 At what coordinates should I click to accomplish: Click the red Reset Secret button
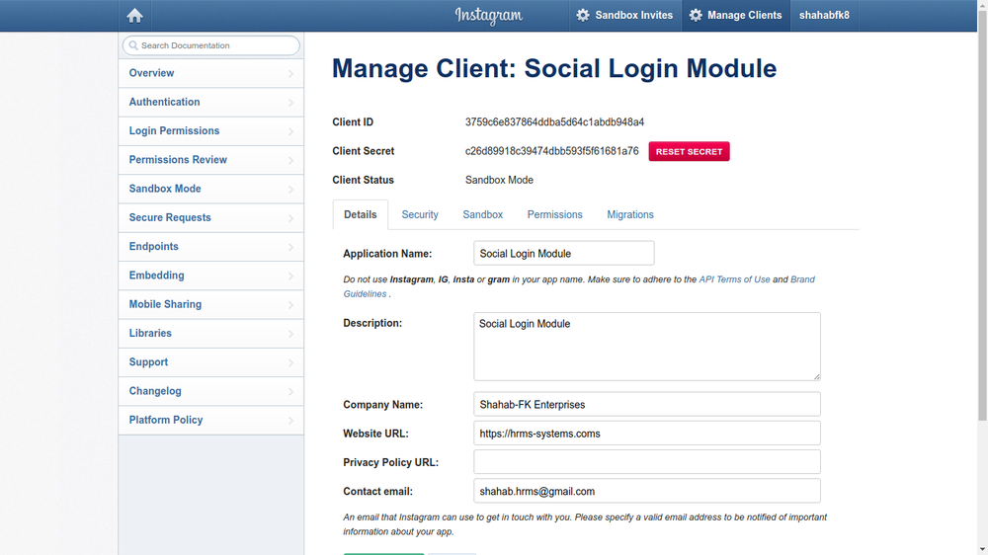click(x=689, y=151)
